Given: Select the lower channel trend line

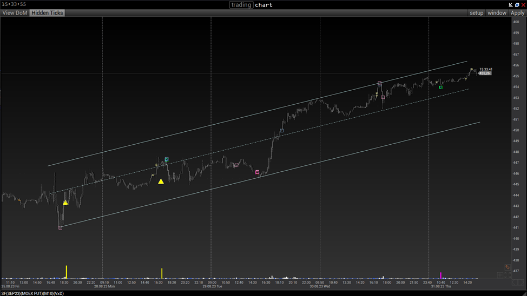Looking at the screenshot, I should [x=271, y=174].
